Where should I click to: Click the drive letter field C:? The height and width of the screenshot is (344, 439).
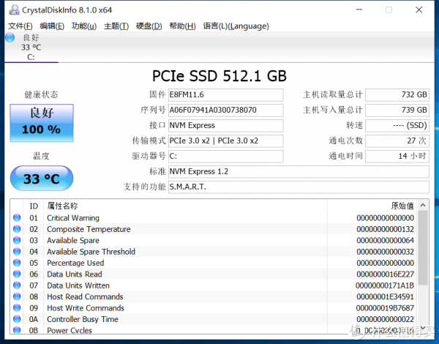(225, 157)
